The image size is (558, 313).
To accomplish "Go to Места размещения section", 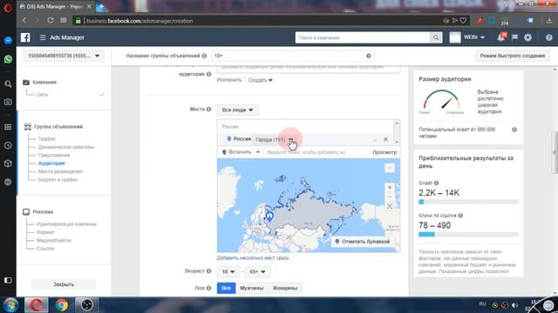I will click(60, 171).
